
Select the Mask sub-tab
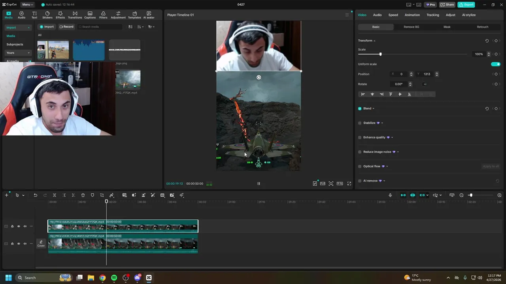click(447, 27)
